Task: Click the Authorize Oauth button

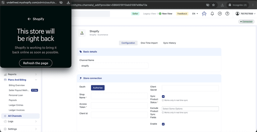Action: point(98,88)
